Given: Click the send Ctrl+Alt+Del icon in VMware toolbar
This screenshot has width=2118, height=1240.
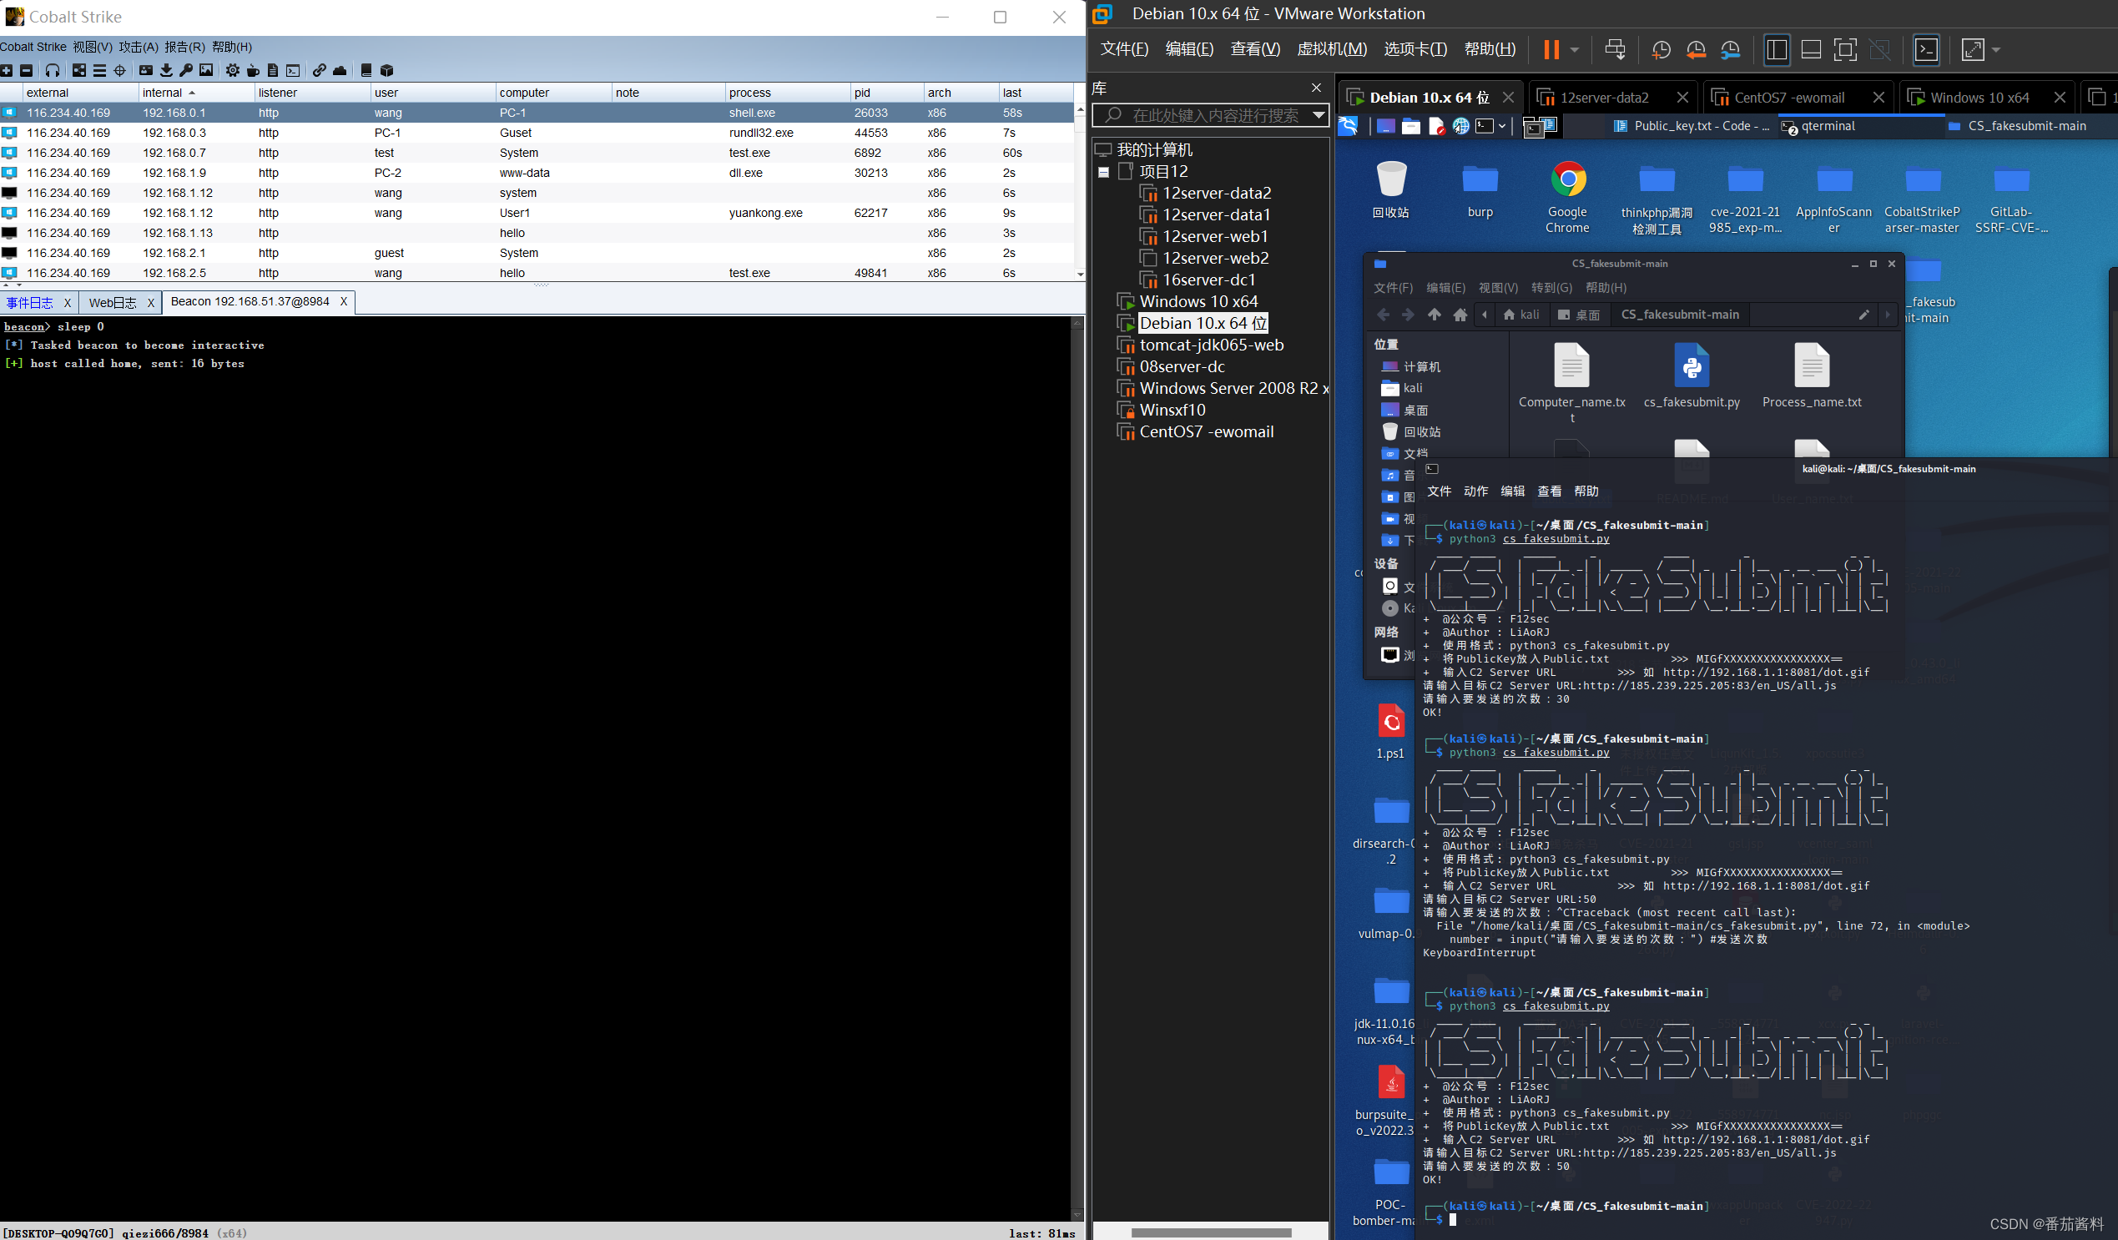Looking at the screenshot, I should [1615, 49].
